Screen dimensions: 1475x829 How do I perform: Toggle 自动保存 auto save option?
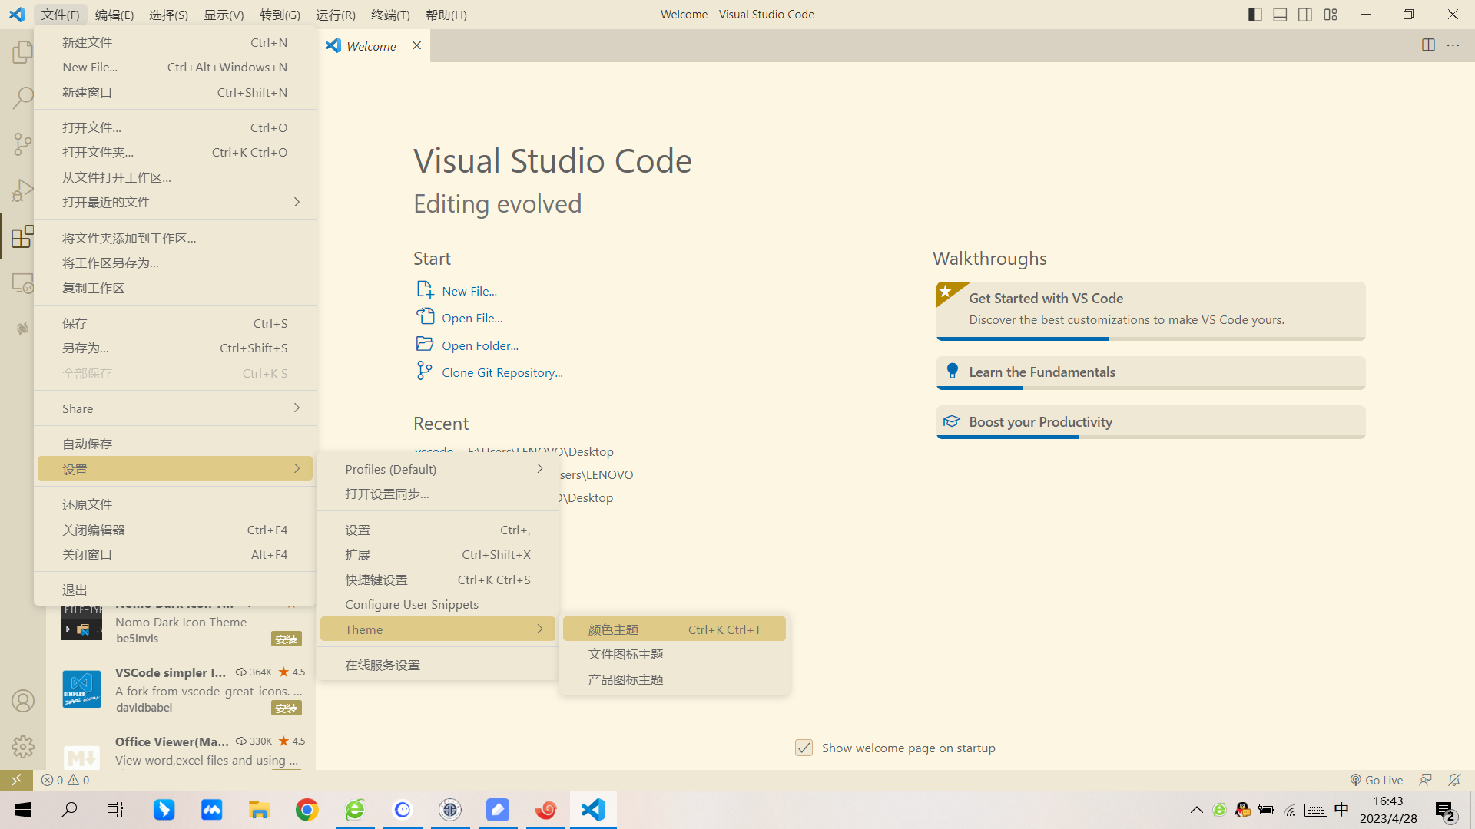[175, 444]
